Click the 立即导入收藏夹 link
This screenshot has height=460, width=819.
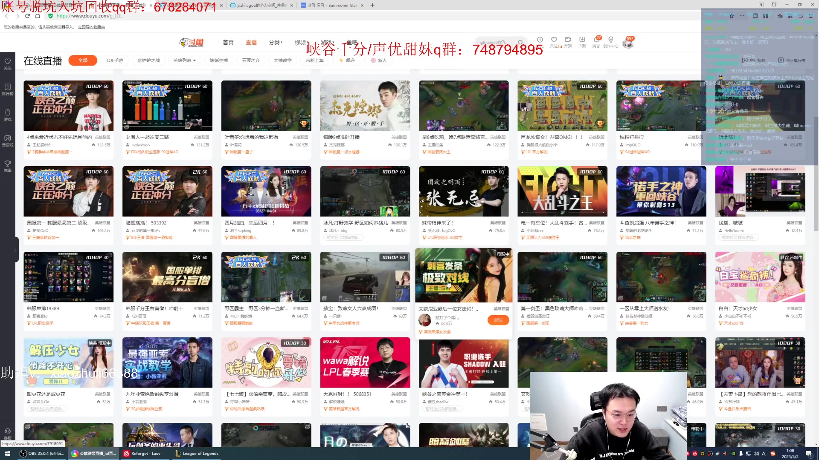91,27
